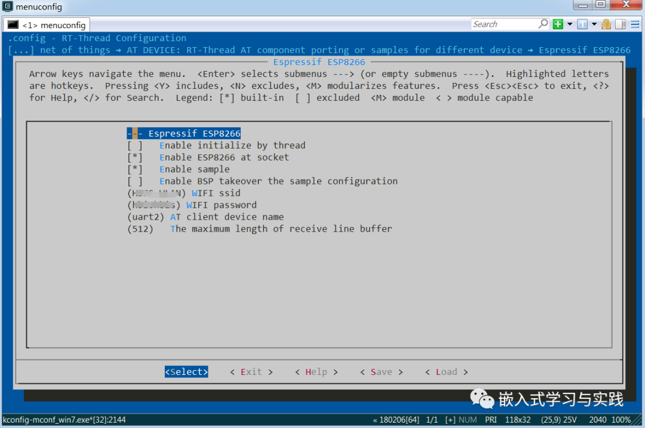Maximize the menuconfig window
This screenshot has height=428, width=645.
coord(601,5)
